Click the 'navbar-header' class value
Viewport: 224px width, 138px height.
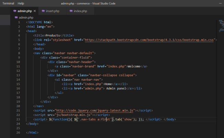point(80,62)
